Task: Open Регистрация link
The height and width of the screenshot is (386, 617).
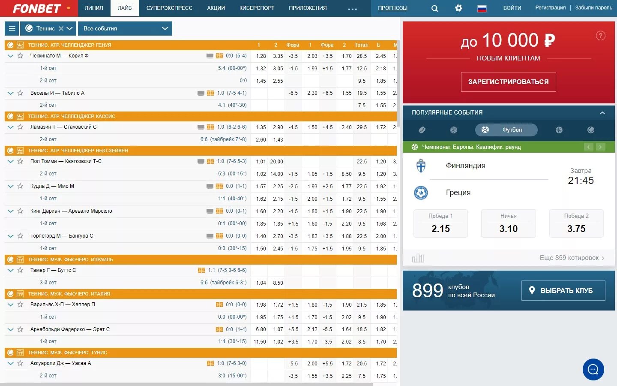Action: (x=550, y=8)
